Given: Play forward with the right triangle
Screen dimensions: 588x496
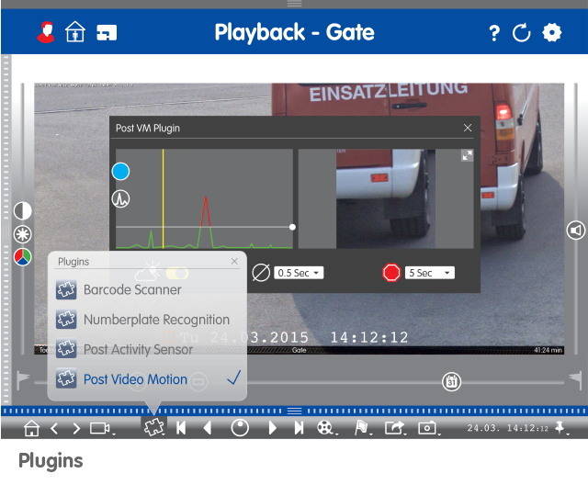Looking at the screenshot, I should tap(273, 428).
